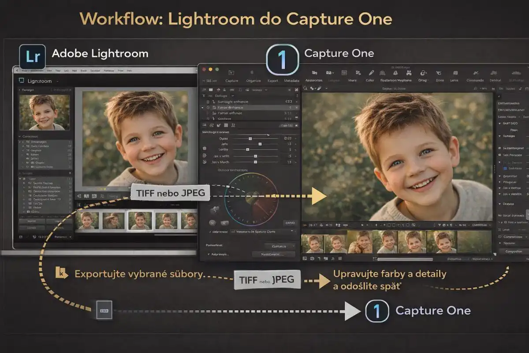This screenshot has height=353, width=529.
Task: Open the Export tab in Capture One
Action: 272,81
